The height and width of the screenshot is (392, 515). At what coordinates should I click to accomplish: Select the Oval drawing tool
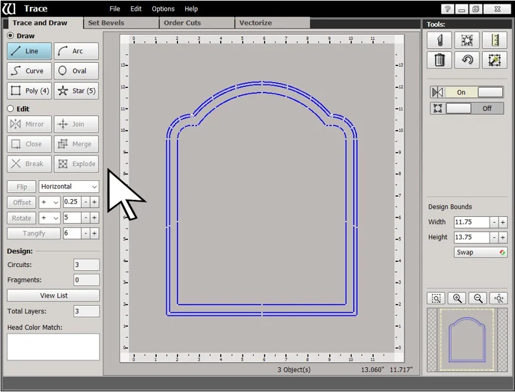(x=76, y=70)
